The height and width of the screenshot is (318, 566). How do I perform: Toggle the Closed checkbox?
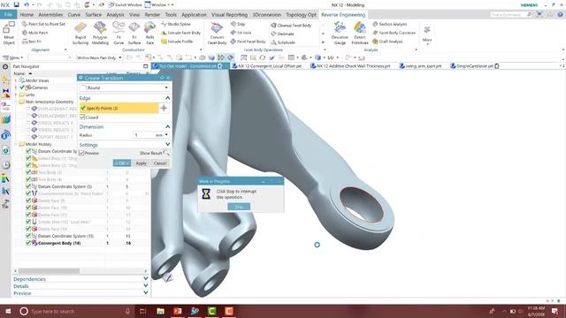(x=82, y=117)
